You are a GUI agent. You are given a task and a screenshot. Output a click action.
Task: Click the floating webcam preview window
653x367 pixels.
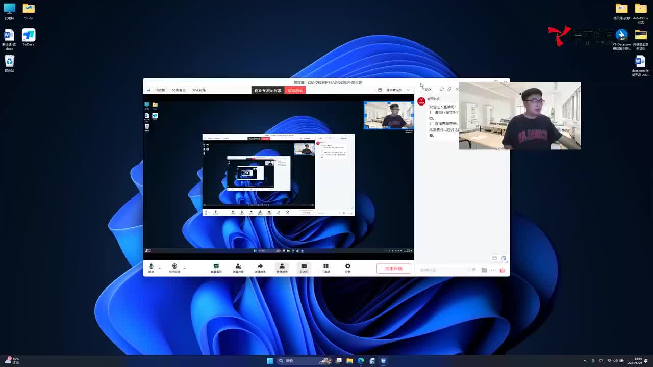tap(520, 116)
